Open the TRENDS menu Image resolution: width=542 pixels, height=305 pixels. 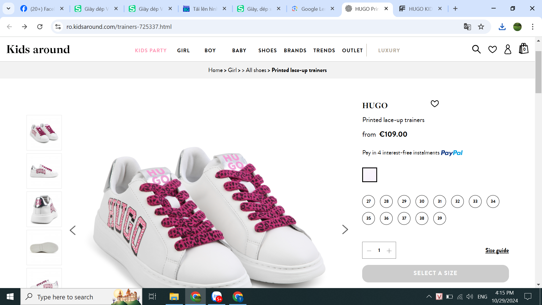pyautogui.click(x=324, y=51)
